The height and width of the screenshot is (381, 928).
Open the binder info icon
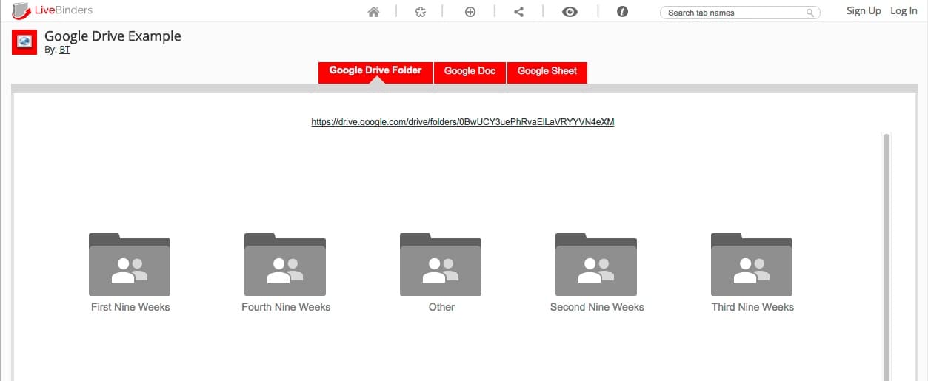click(x=622, y=12)
